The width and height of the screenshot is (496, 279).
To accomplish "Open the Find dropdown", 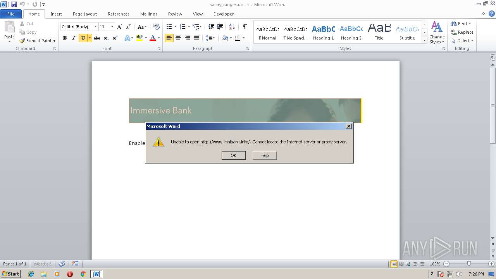I will coord(461,24).
